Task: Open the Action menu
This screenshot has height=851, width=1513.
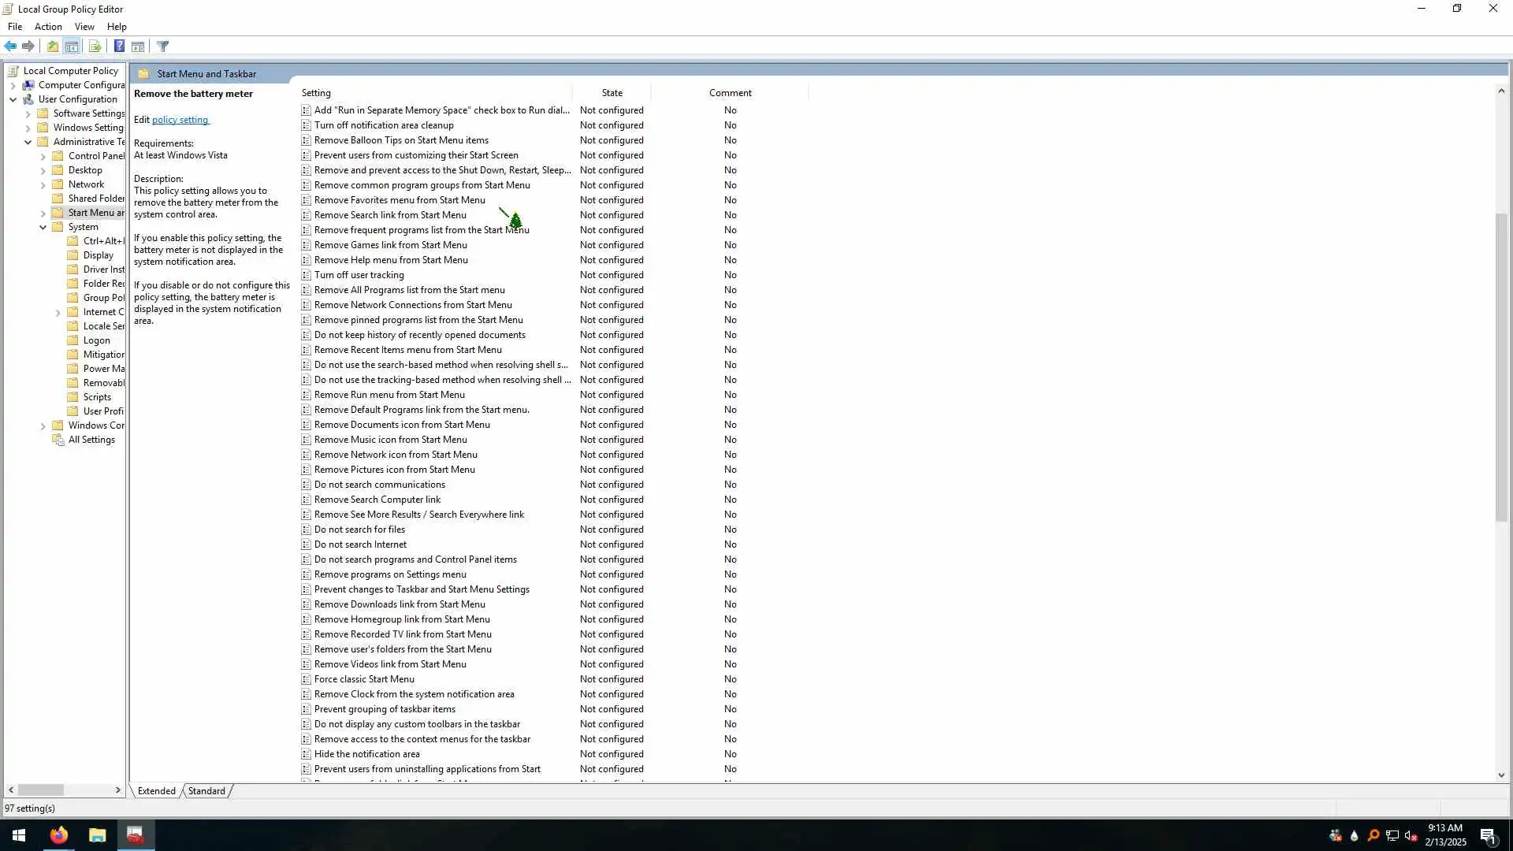Action: tap(48, 27)
